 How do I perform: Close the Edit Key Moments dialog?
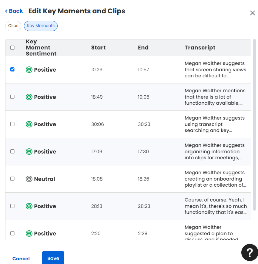tap(252, 13)
